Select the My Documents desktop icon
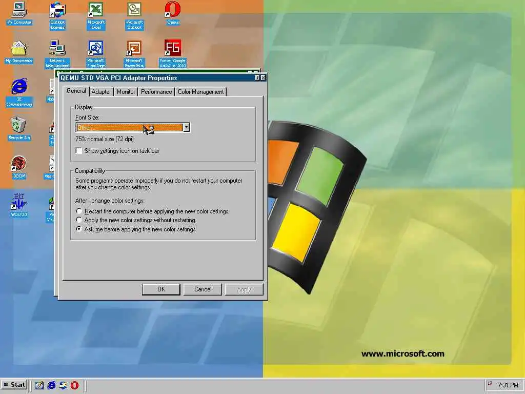525x394 pixels. pyautogui.click(x=19, y=52)
